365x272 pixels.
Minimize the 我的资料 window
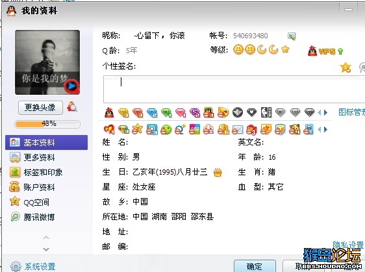pos(349,10)
